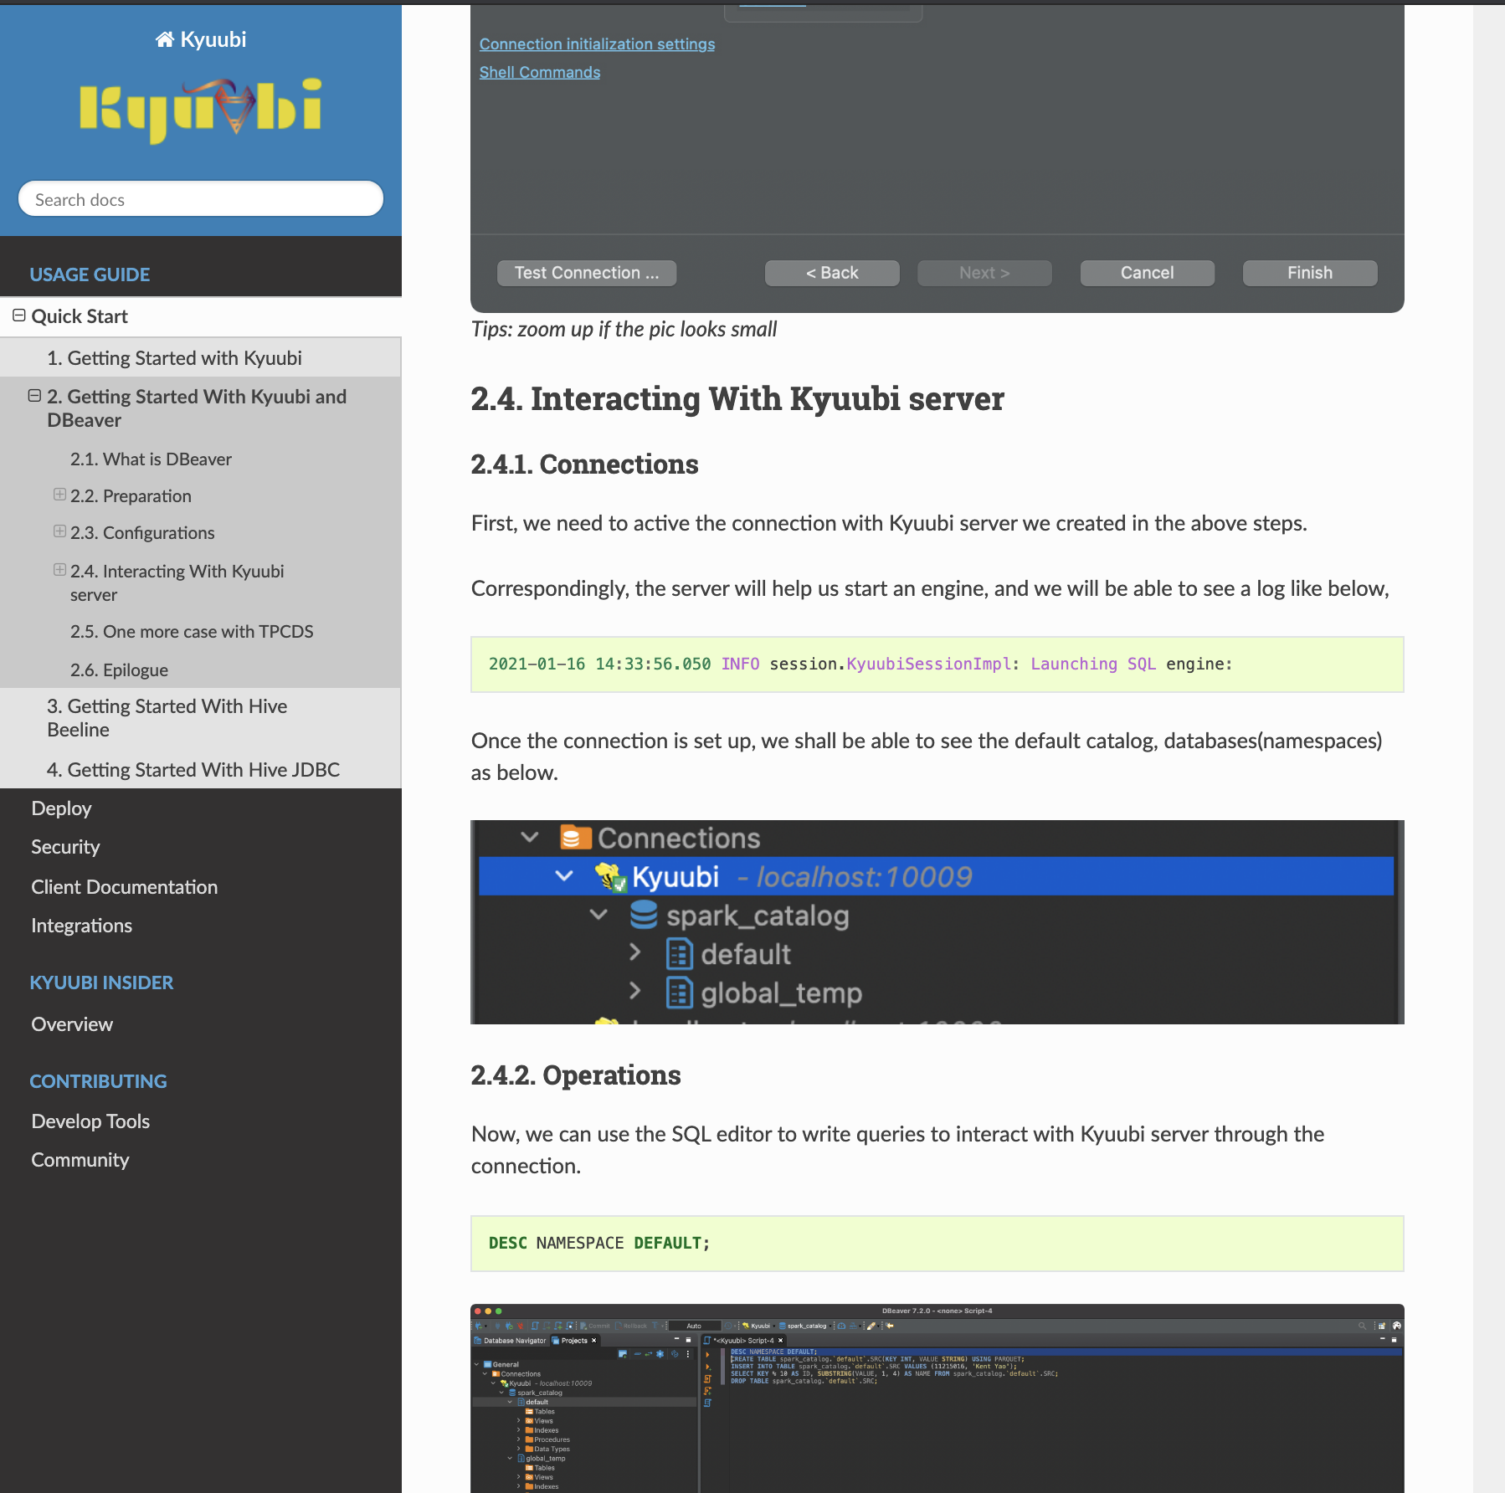Click the CONTRIBUTING caption
The image size is (1505, 1493).
coord(98,1081)
